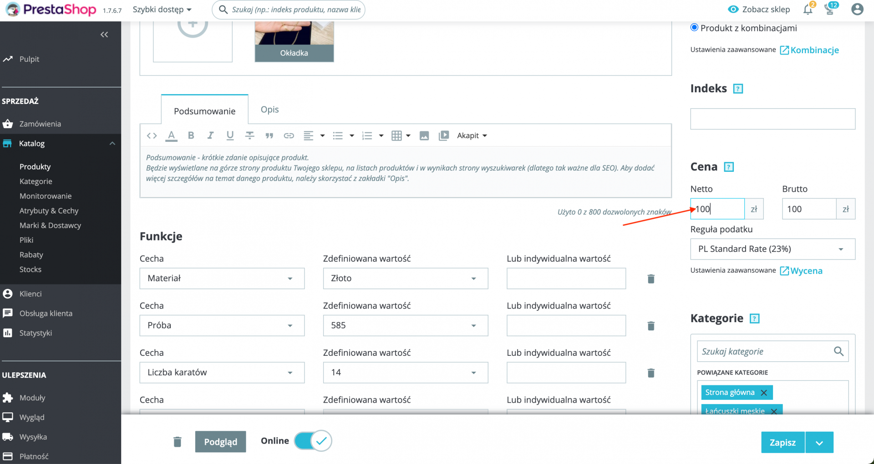
Task: Open text color picker in editor
Action: pos(171,135)
